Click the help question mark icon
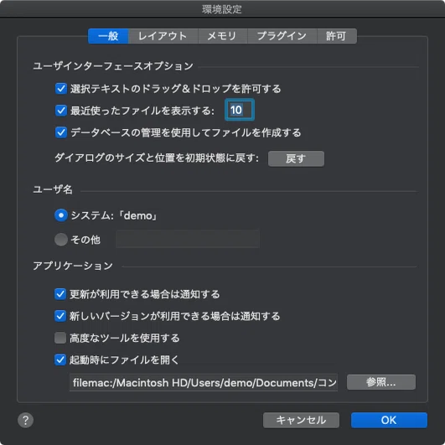Viewport: 445px width, 445px height. click(25, 420)
